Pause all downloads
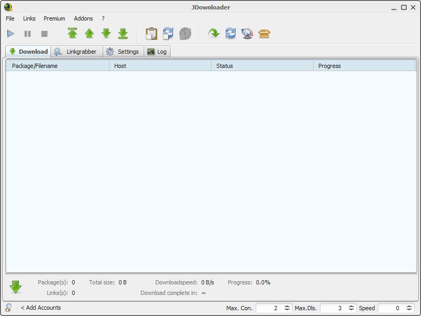 pyautogui.click(x=27, y=33)
